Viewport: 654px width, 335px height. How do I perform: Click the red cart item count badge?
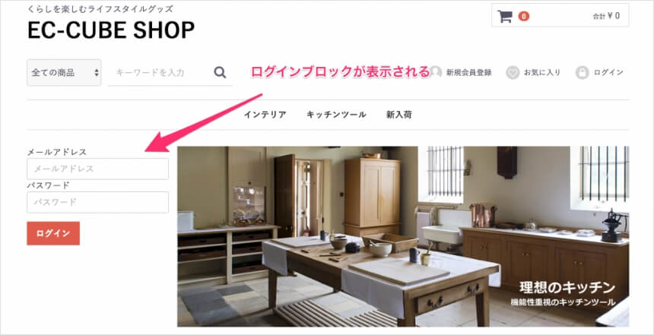point(523,16)
